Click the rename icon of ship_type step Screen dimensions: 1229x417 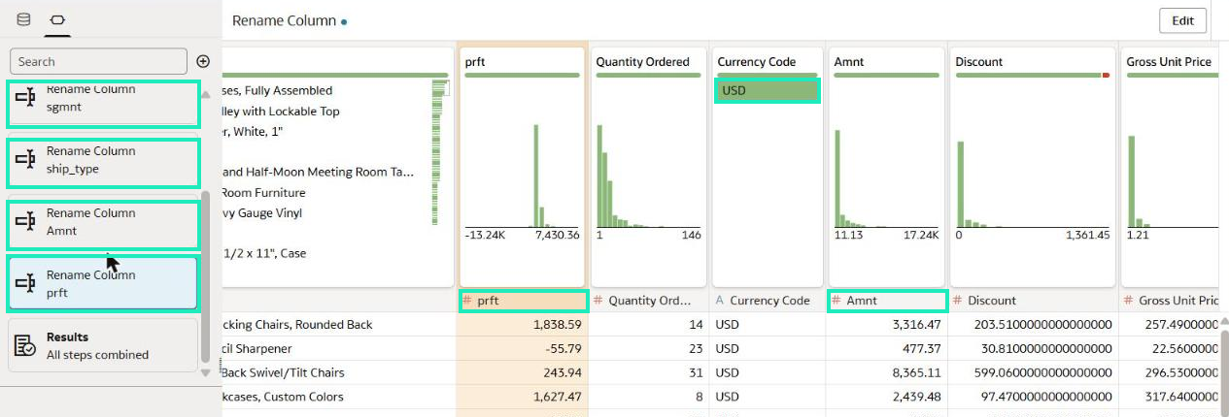[x=26, y=160]
